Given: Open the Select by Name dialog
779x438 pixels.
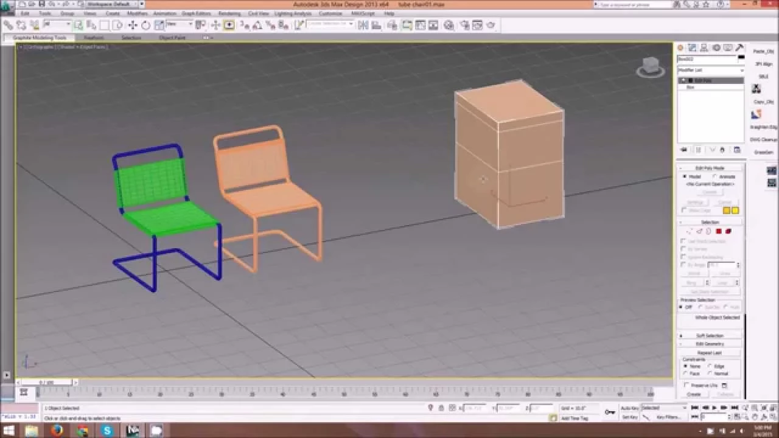Looking at the screenshot, I should pyautogui.click(x=91, y=26).
